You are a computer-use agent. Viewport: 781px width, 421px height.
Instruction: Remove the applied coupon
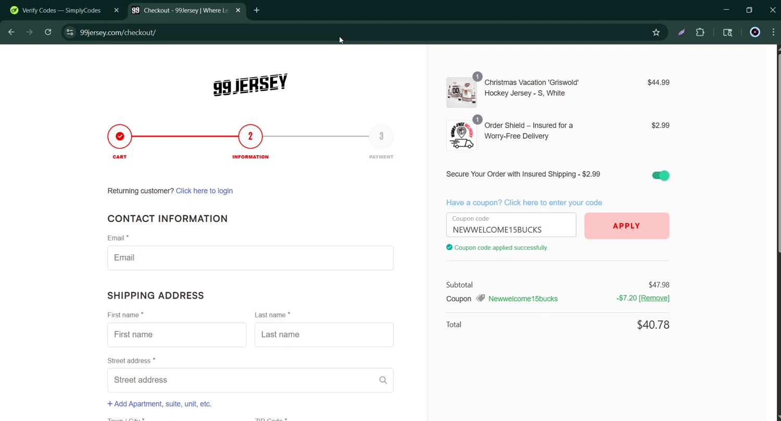[x=654, y=298]
